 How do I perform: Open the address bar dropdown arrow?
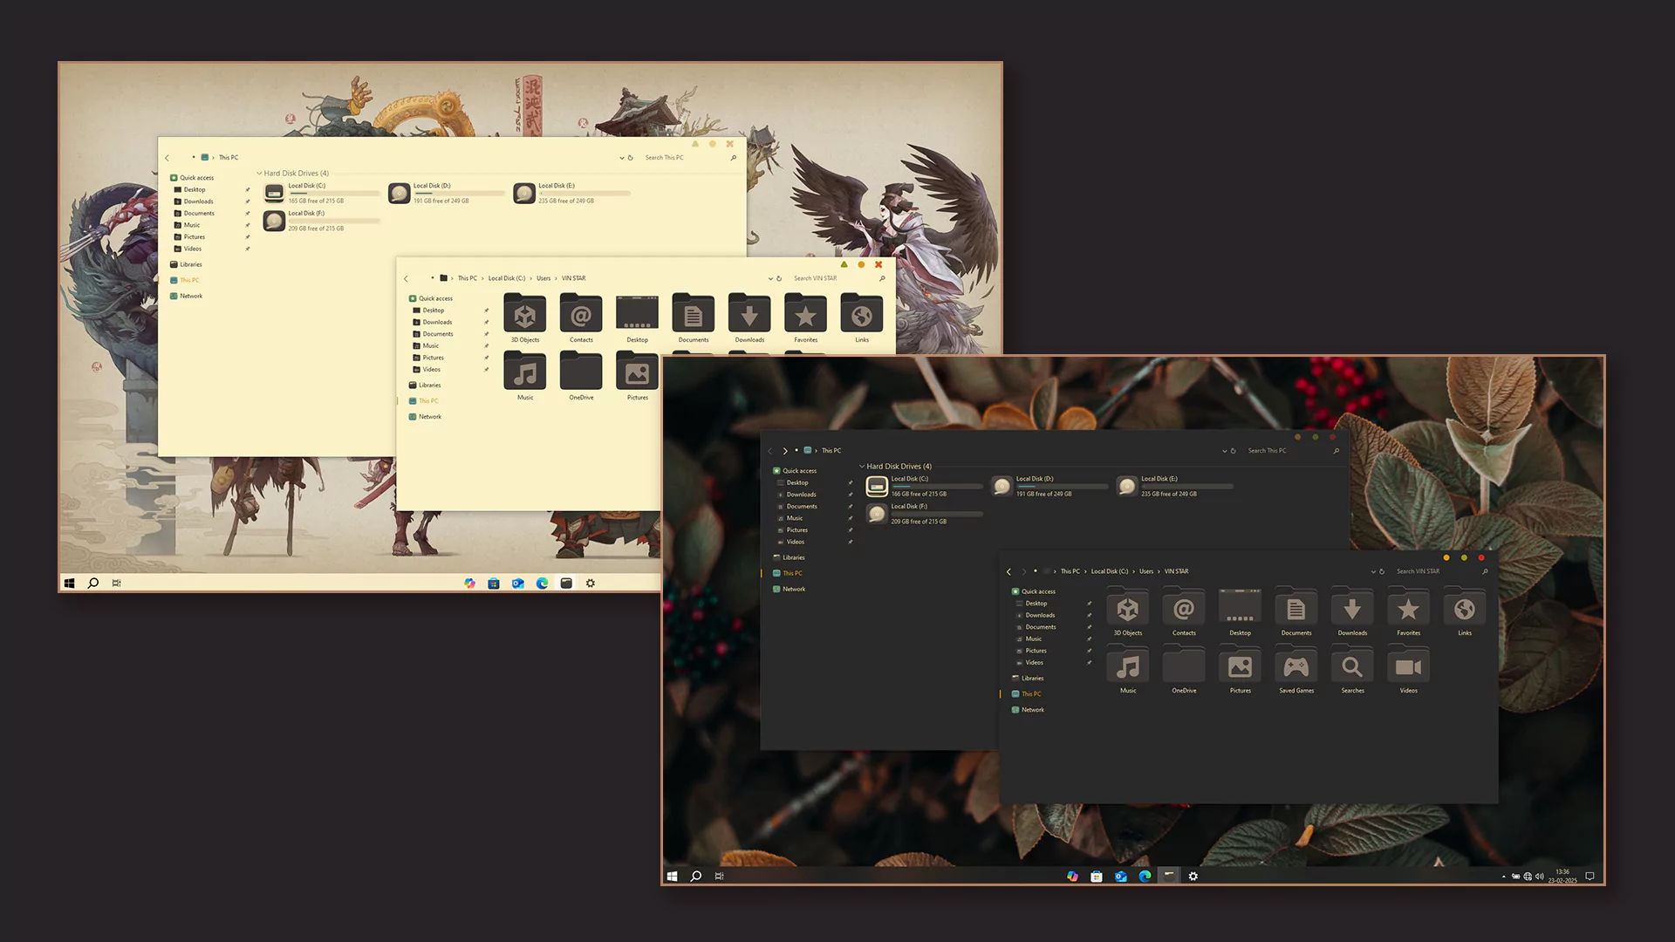(1372, 571)
